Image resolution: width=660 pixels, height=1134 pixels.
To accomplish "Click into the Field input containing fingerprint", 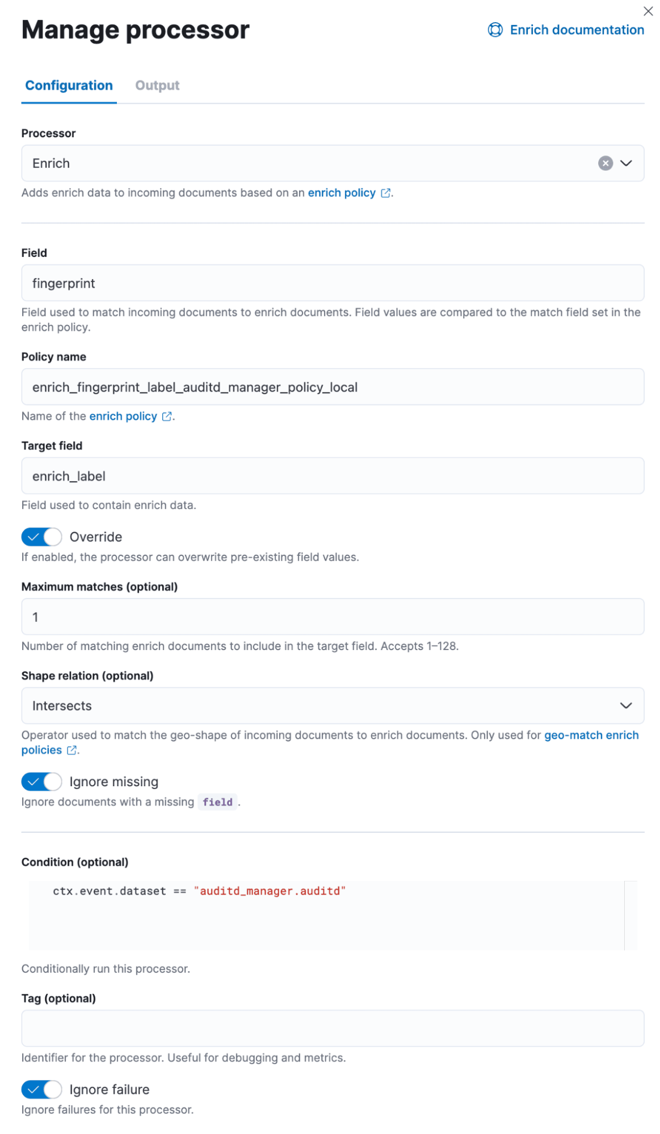I will click(x=332, y=283).
